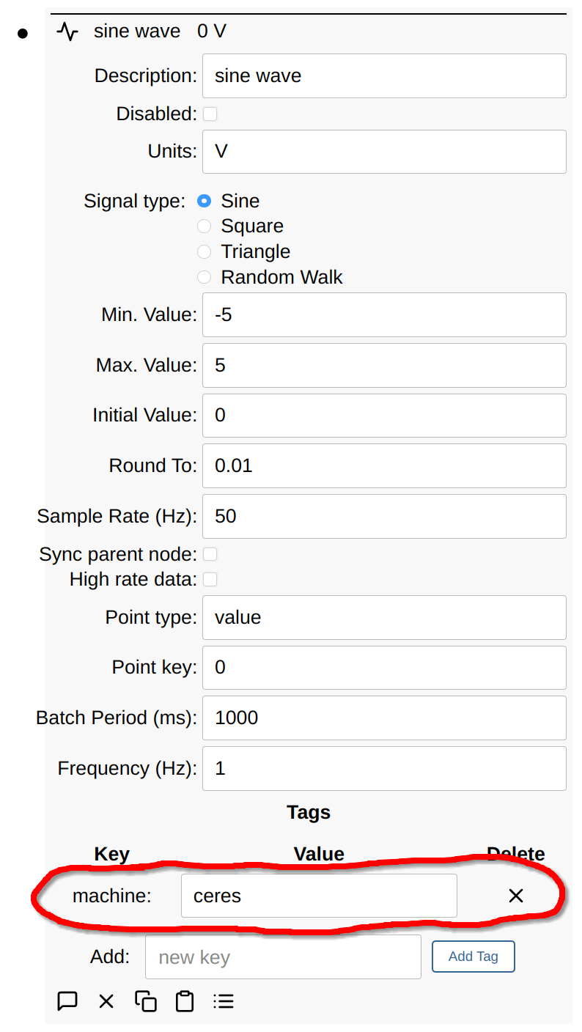Click the delete node X icon
This screenshot has width=582, height=1032.
click(106, 1001)
